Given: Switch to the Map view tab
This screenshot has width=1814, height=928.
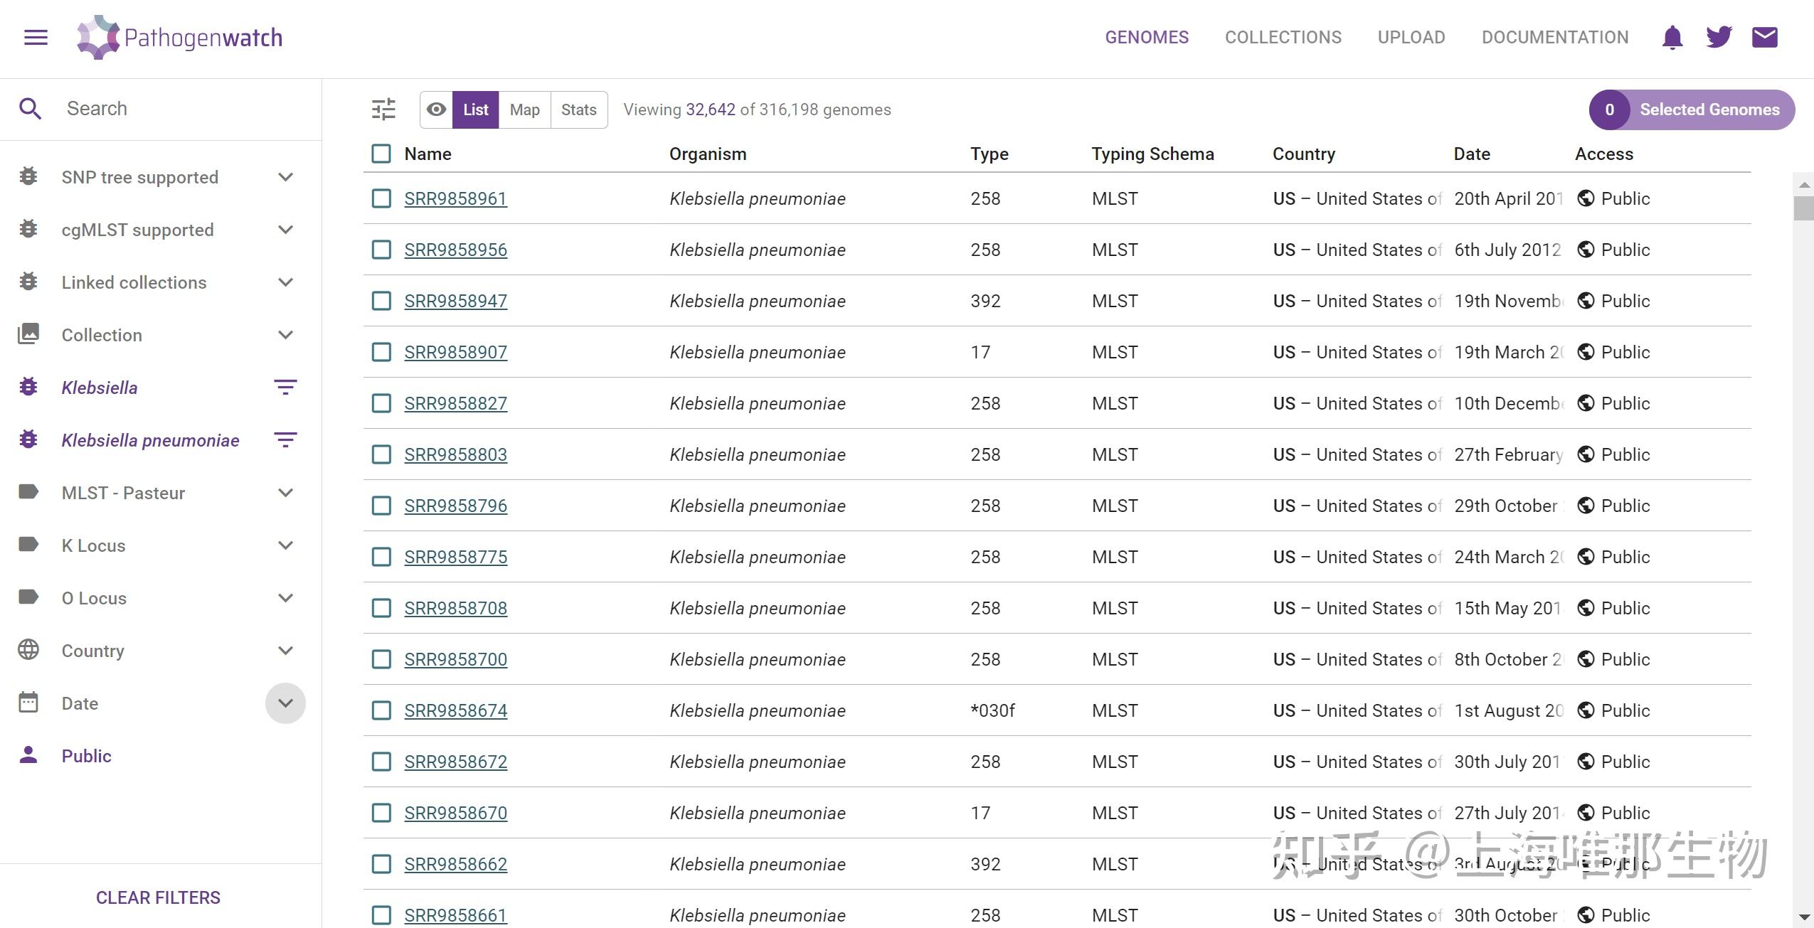Looking at the screenshot, I should [524, 110].
